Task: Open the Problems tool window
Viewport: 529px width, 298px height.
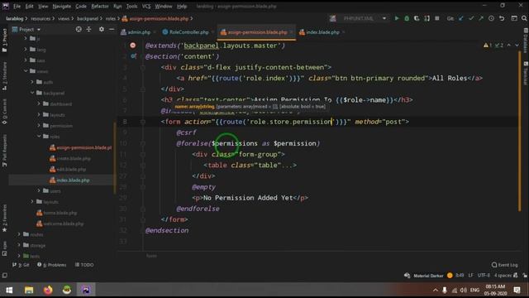Action: 51,265
